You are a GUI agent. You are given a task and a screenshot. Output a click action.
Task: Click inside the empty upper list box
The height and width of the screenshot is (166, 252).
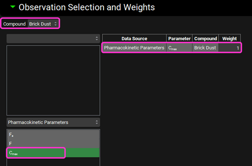pyautogui.click(x=53, y=80)
